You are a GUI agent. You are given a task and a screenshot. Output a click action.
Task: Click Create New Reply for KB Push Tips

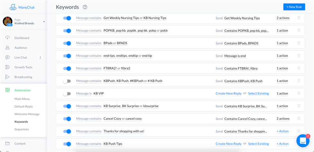click(x=229, y=144)
